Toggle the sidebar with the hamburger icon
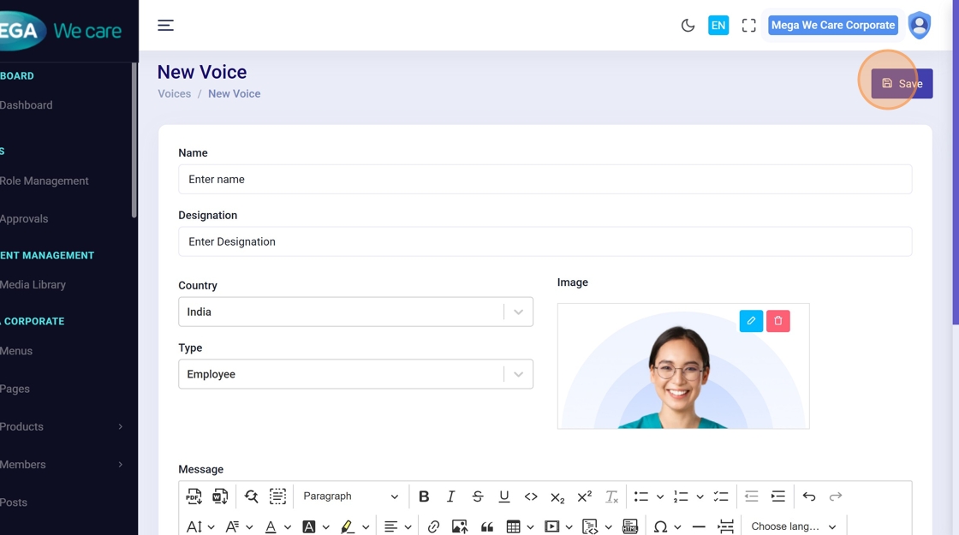Image resolution: width=959 pixels, height=535 pixels. 166,26
